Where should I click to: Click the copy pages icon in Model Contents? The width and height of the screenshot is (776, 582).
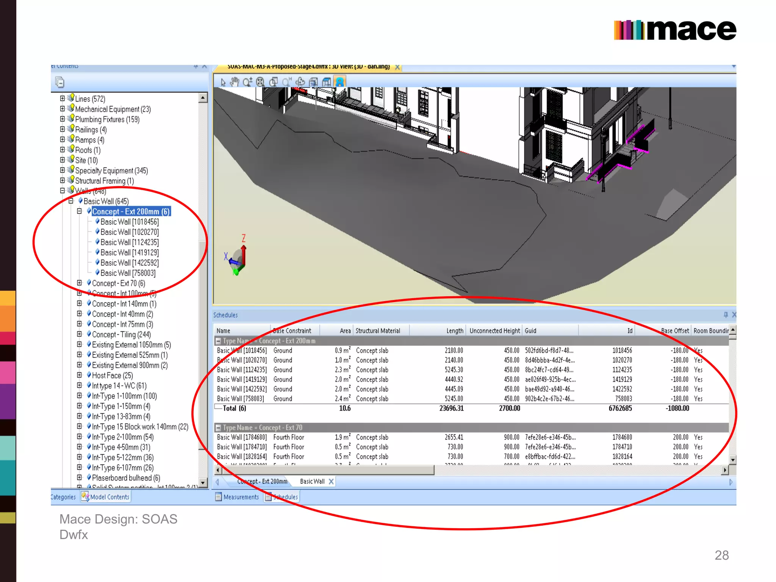click(59, 82)
